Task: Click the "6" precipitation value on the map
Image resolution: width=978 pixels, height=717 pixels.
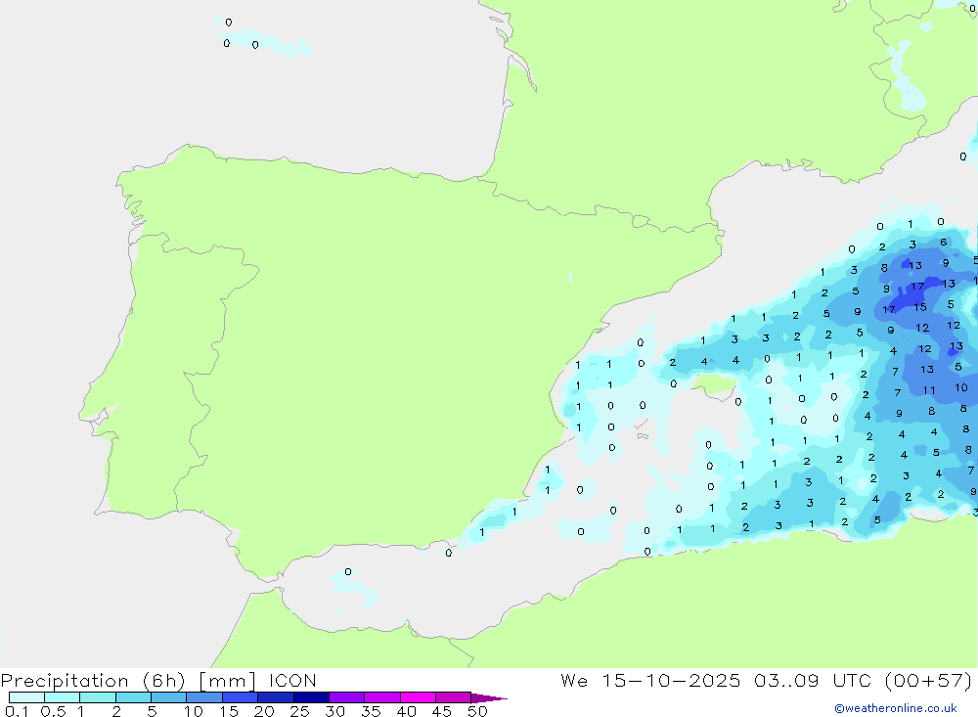Action: coord(943,243)
